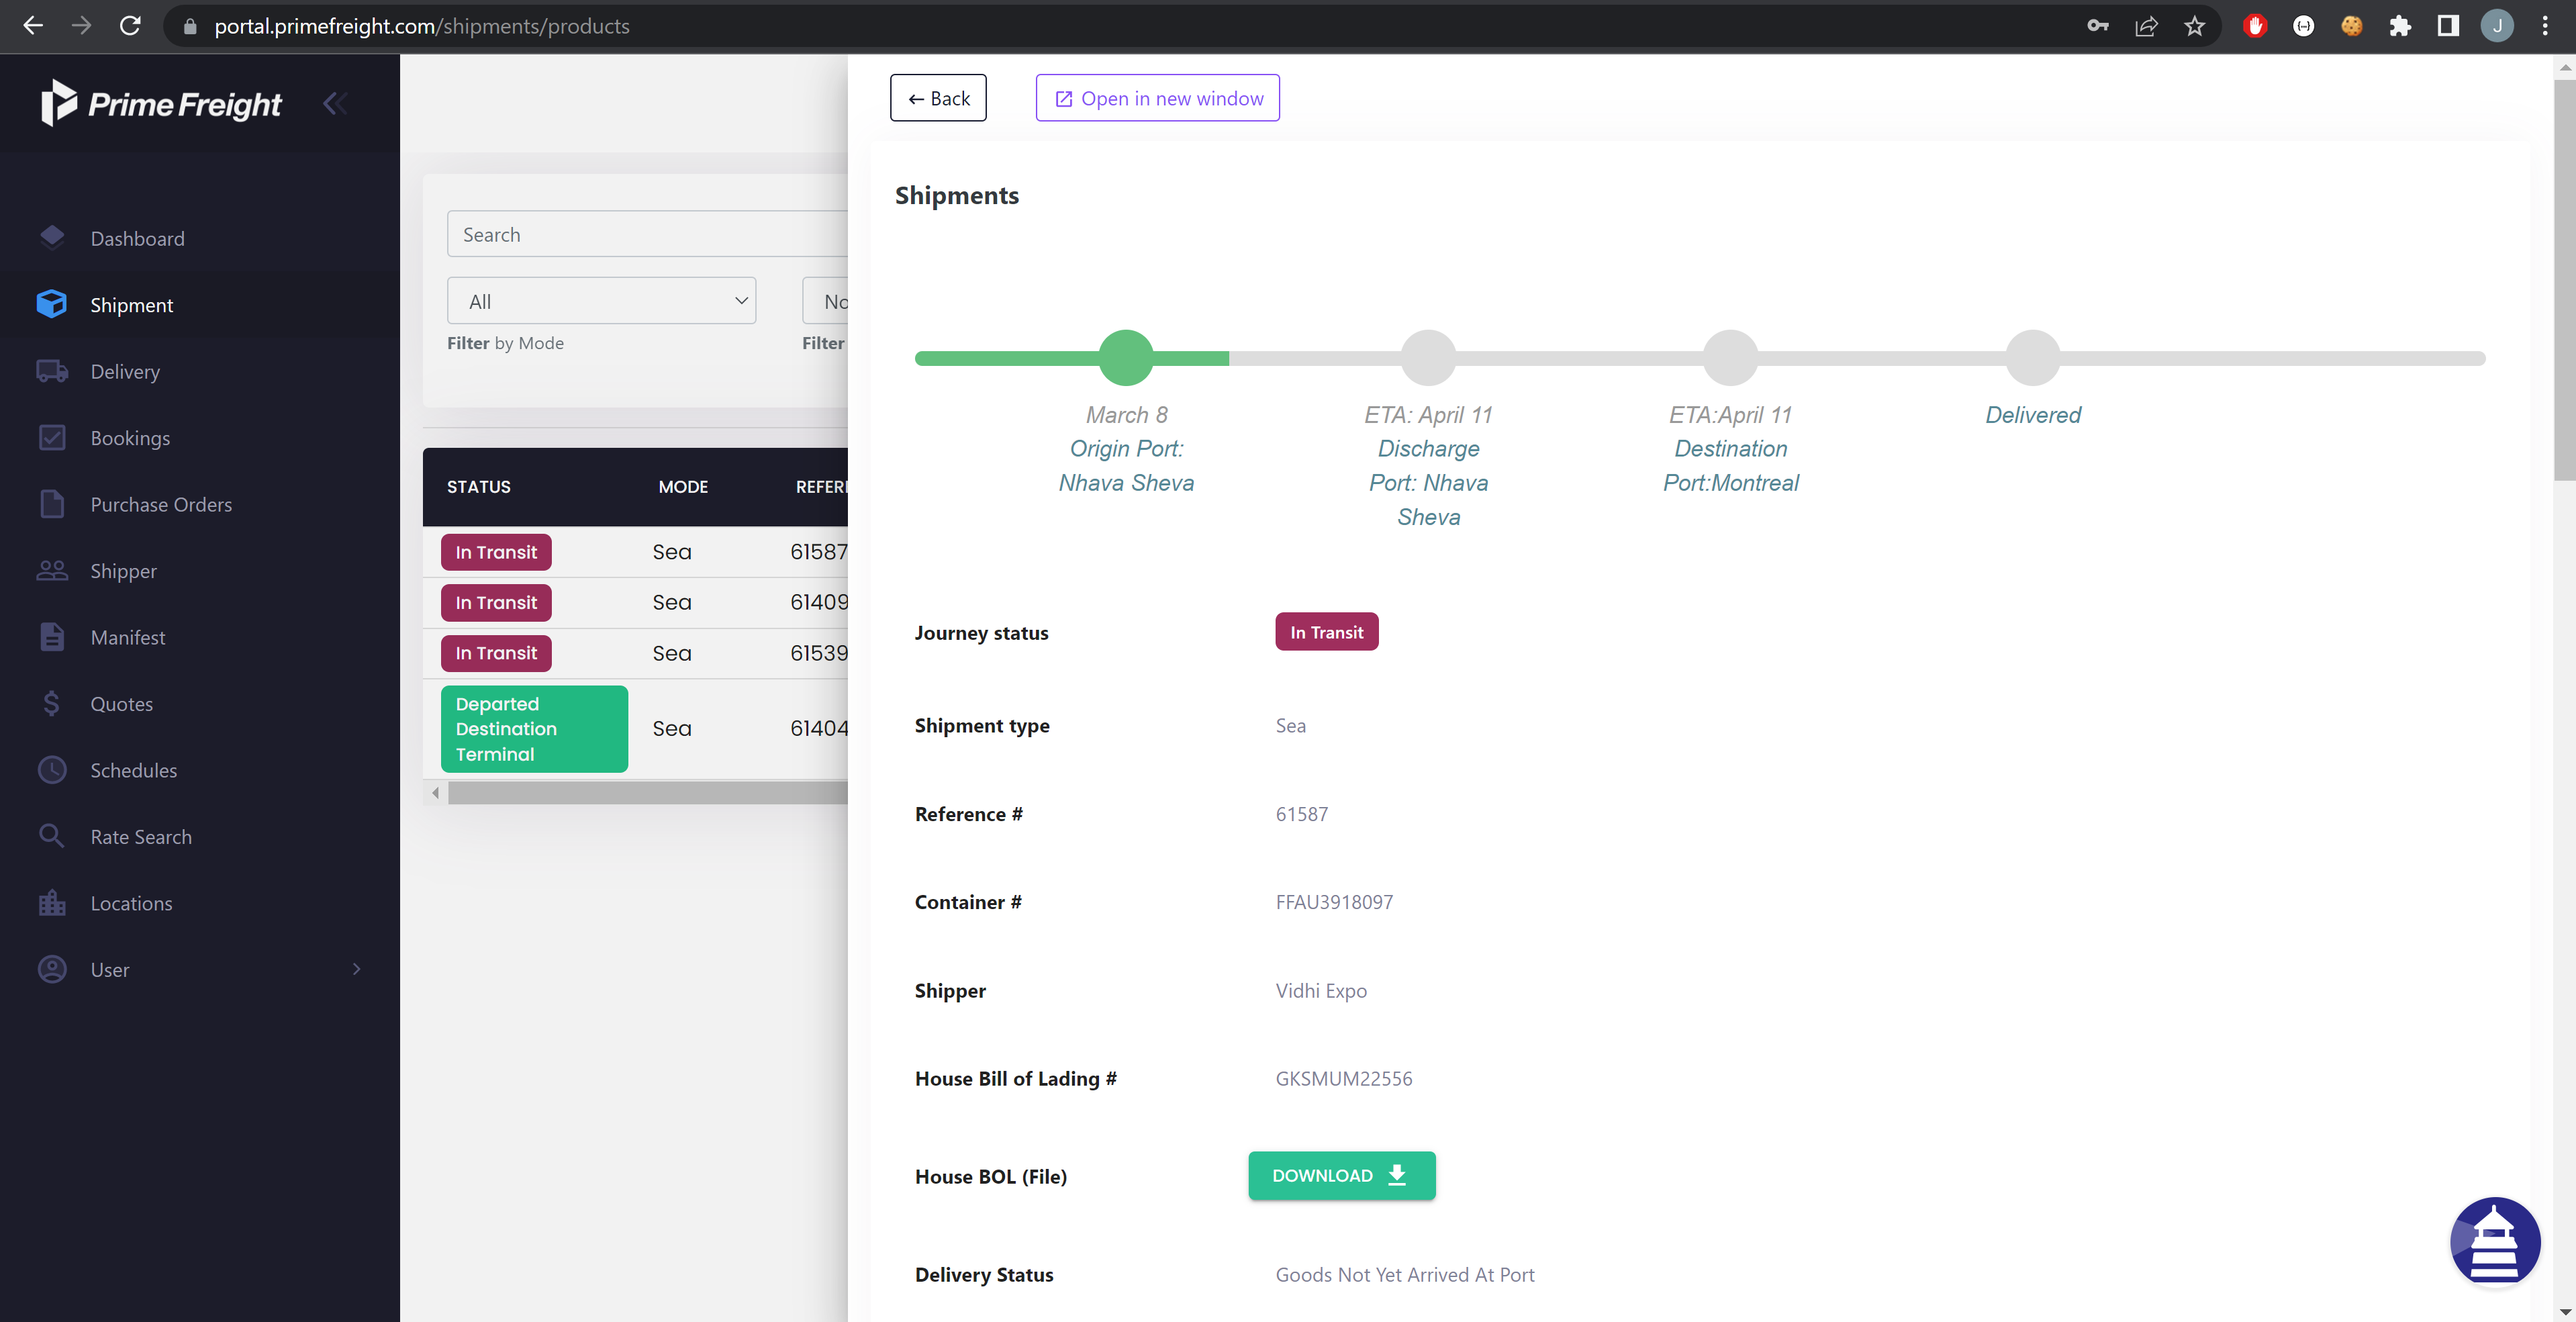This screenshot has height=1322, width=2576.
Task: Click the Back button
Action: [938, 98]
